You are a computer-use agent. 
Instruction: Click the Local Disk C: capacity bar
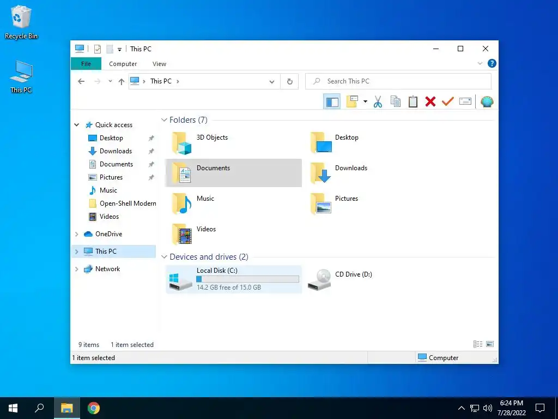click(248, 279)
